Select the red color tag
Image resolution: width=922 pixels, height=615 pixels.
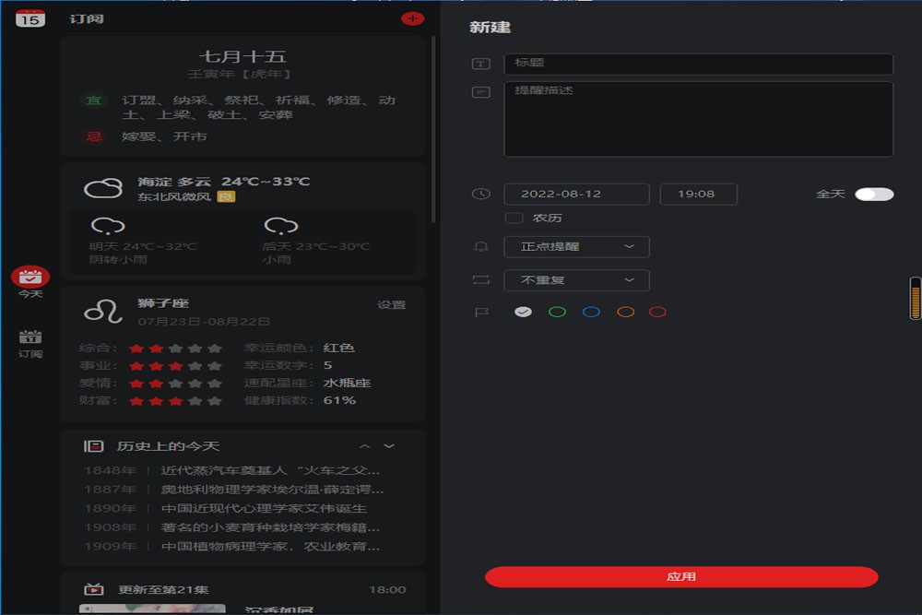click(657, 312)
